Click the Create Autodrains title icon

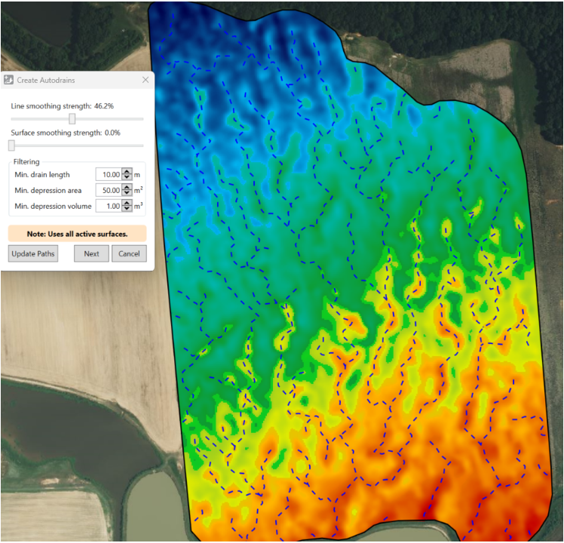pyautogui.click(x=8, y=80)
